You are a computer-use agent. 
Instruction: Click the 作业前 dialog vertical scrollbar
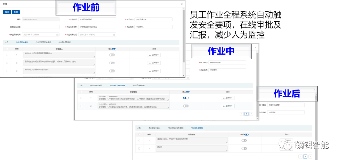tap(184, 35)
